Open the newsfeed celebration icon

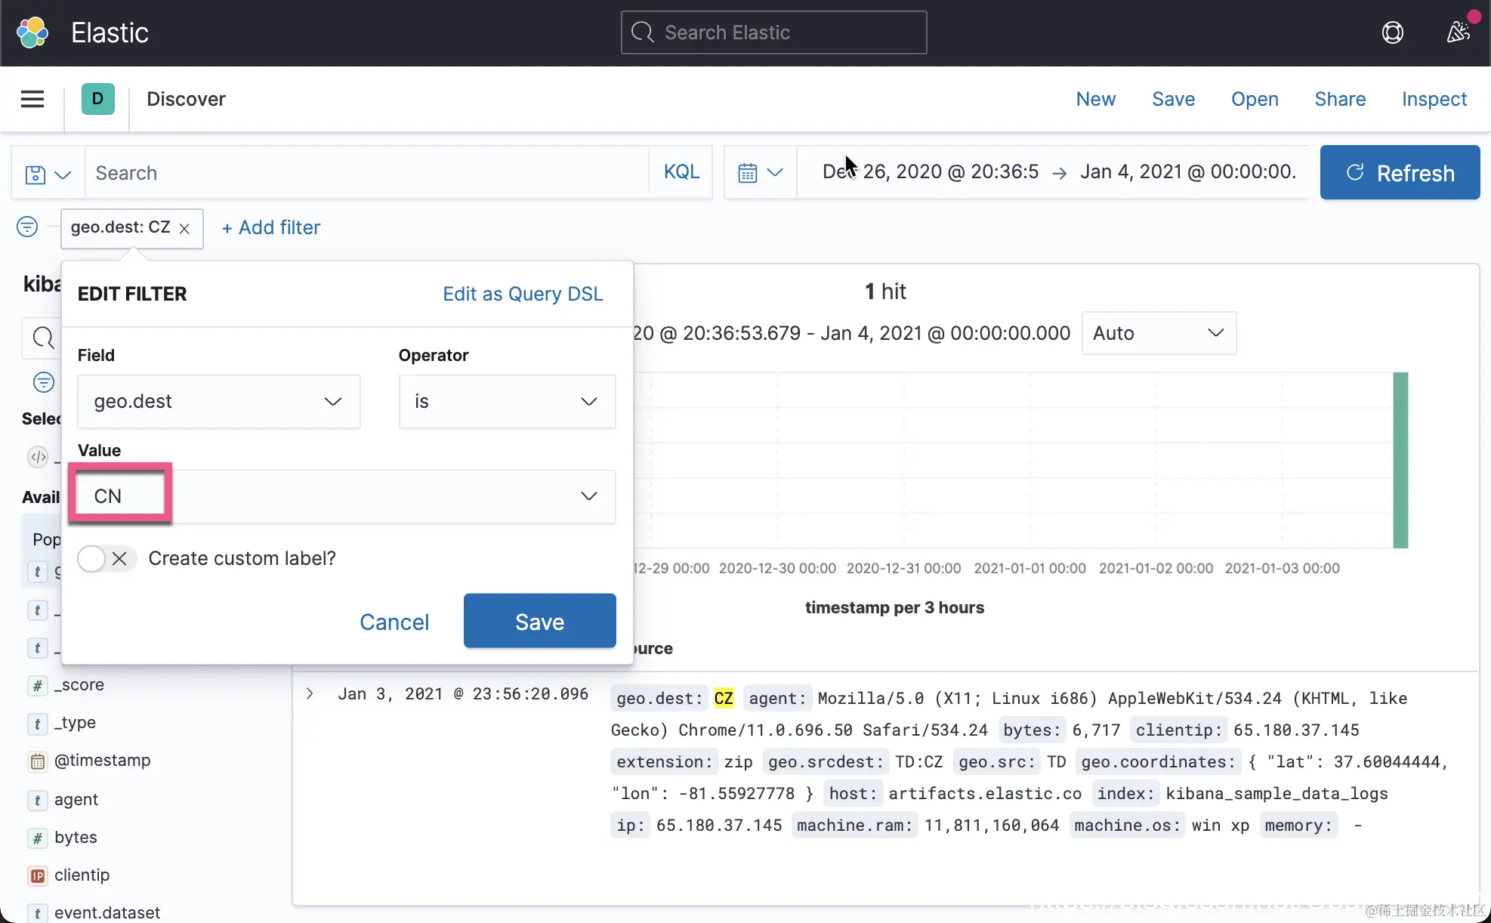1458,32
